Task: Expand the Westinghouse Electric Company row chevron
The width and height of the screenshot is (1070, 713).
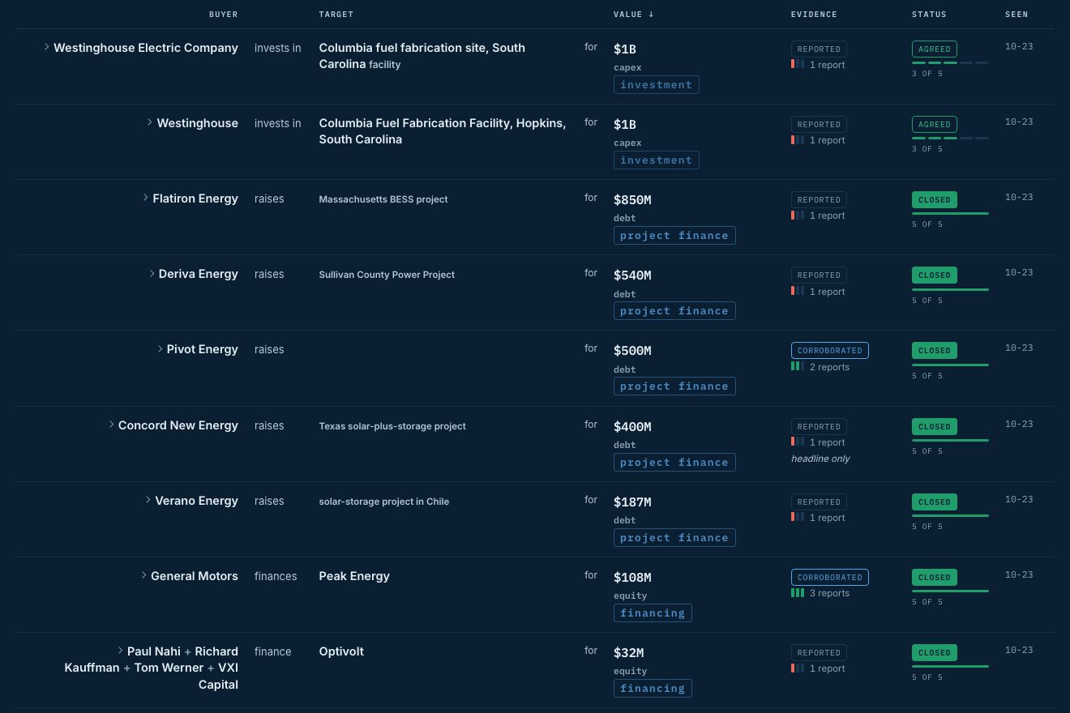Action: point(47,48)
